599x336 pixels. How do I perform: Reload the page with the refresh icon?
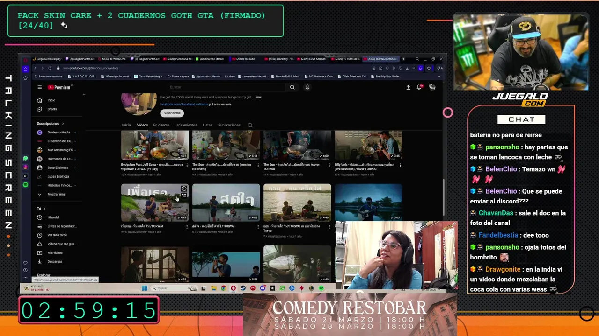point(50,68)
